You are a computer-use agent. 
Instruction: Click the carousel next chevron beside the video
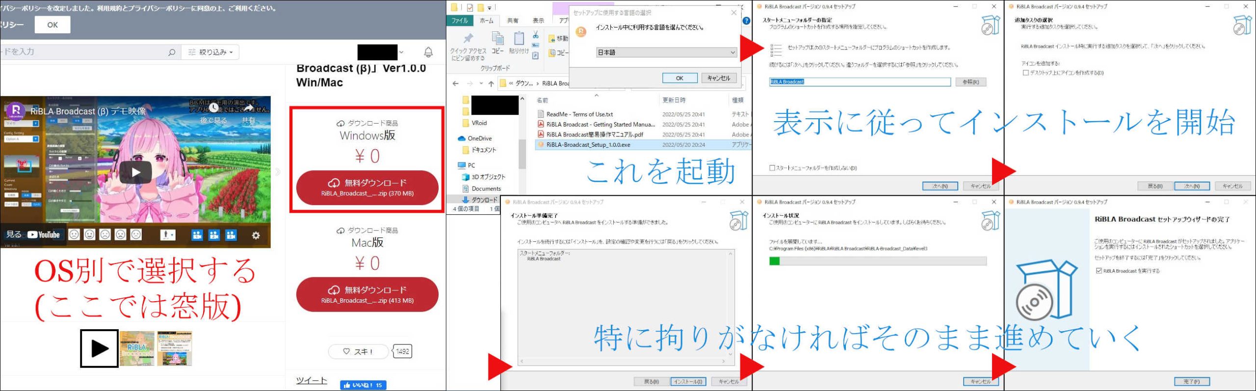[278, 172]
